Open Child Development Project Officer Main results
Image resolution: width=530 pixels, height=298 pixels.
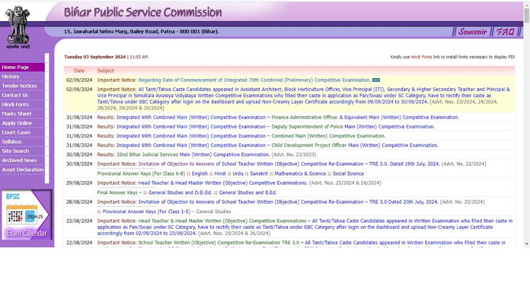click(x=277, y=145)
